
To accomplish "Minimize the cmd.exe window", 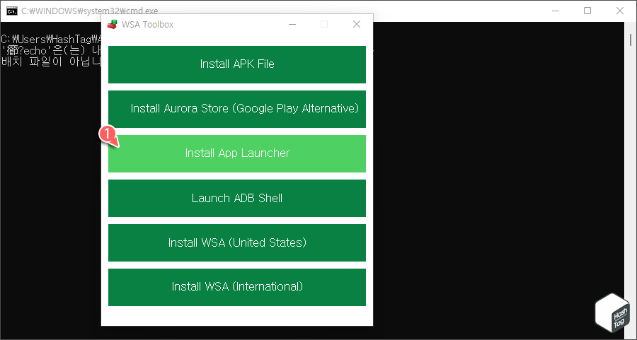I will [556, 11].
